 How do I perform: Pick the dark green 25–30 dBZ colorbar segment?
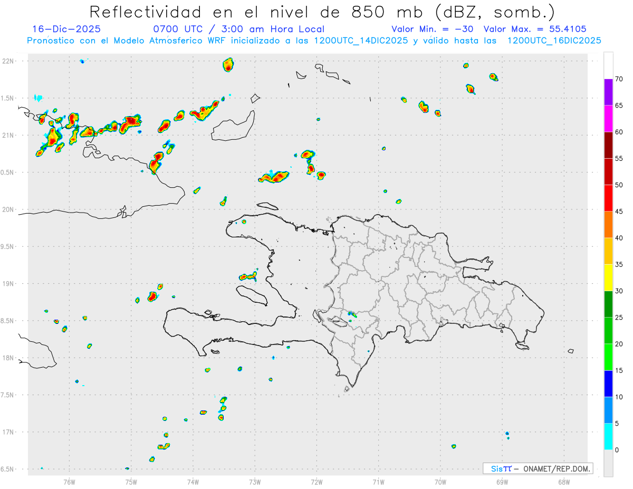click(x=608, y=304)
